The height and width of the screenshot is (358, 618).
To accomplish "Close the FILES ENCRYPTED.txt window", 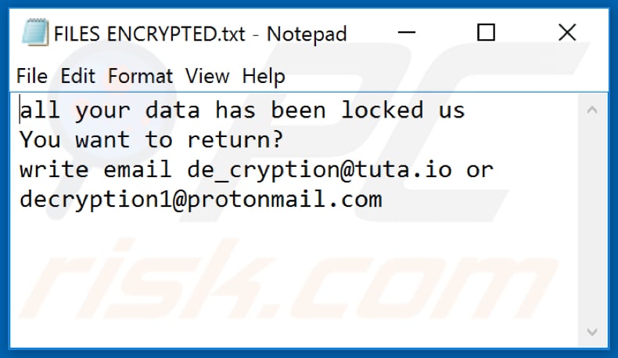I will 566,33.
